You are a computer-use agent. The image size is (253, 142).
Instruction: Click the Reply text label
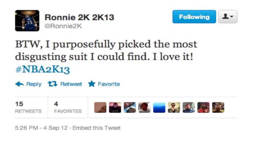point(34,84)
